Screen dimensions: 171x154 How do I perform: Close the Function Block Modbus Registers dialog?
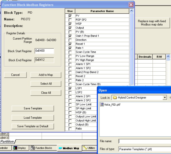click(x=131, y=5)
